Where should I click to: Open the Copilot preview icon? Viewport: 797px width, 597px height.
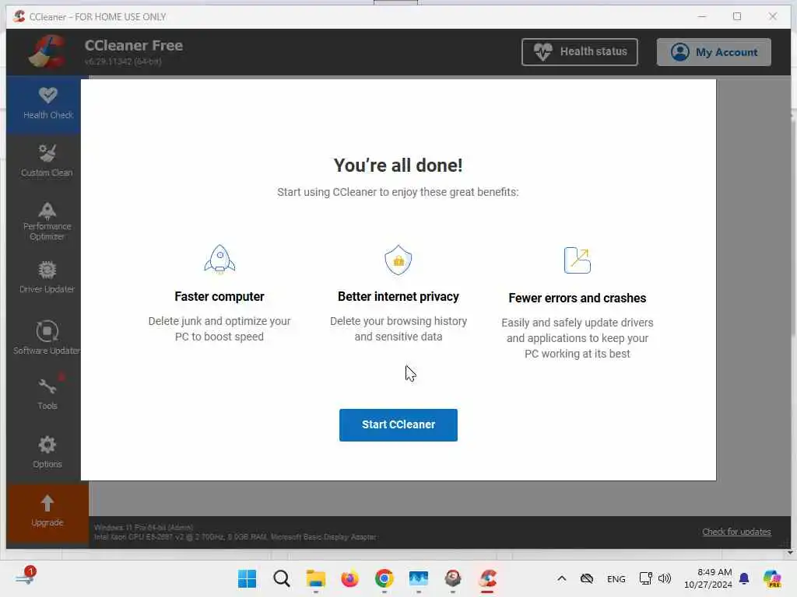772,578
